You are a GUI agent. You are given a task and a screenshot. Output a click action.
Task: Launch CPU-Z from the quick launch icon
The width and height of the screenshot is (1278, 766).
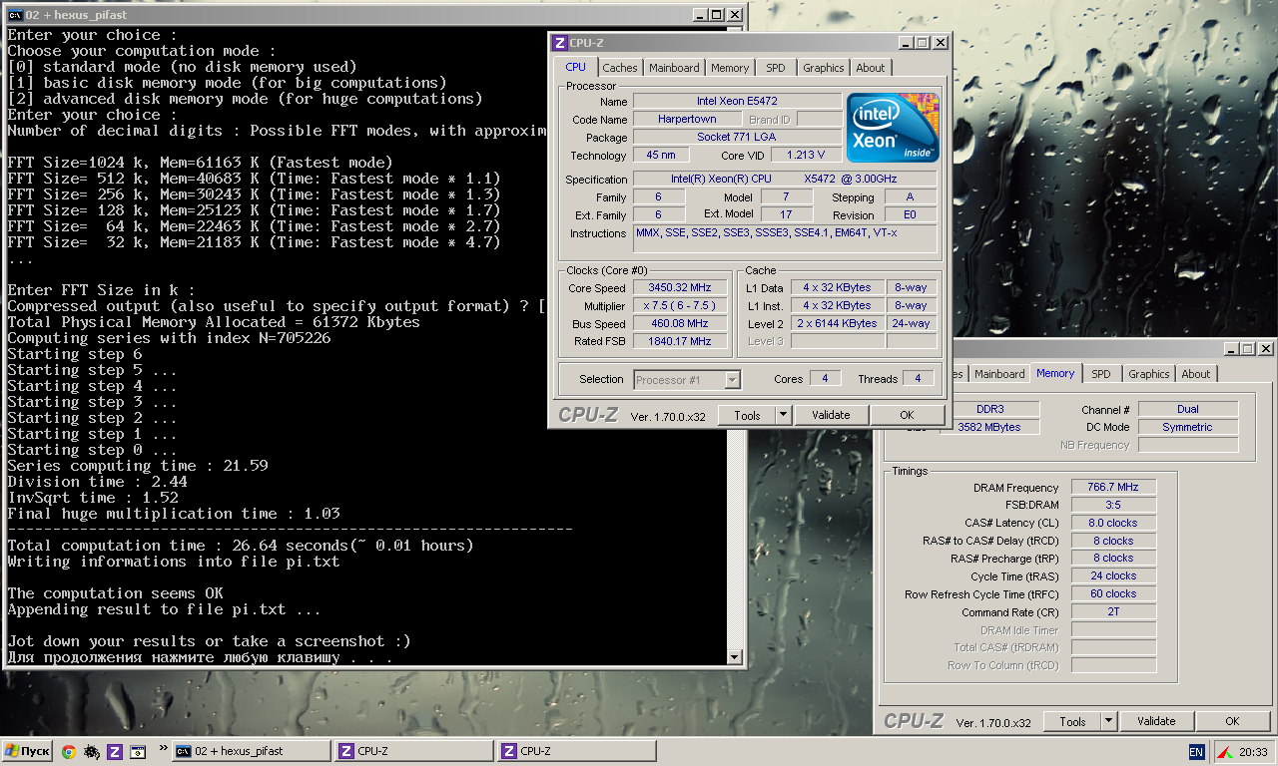[115, 751]
